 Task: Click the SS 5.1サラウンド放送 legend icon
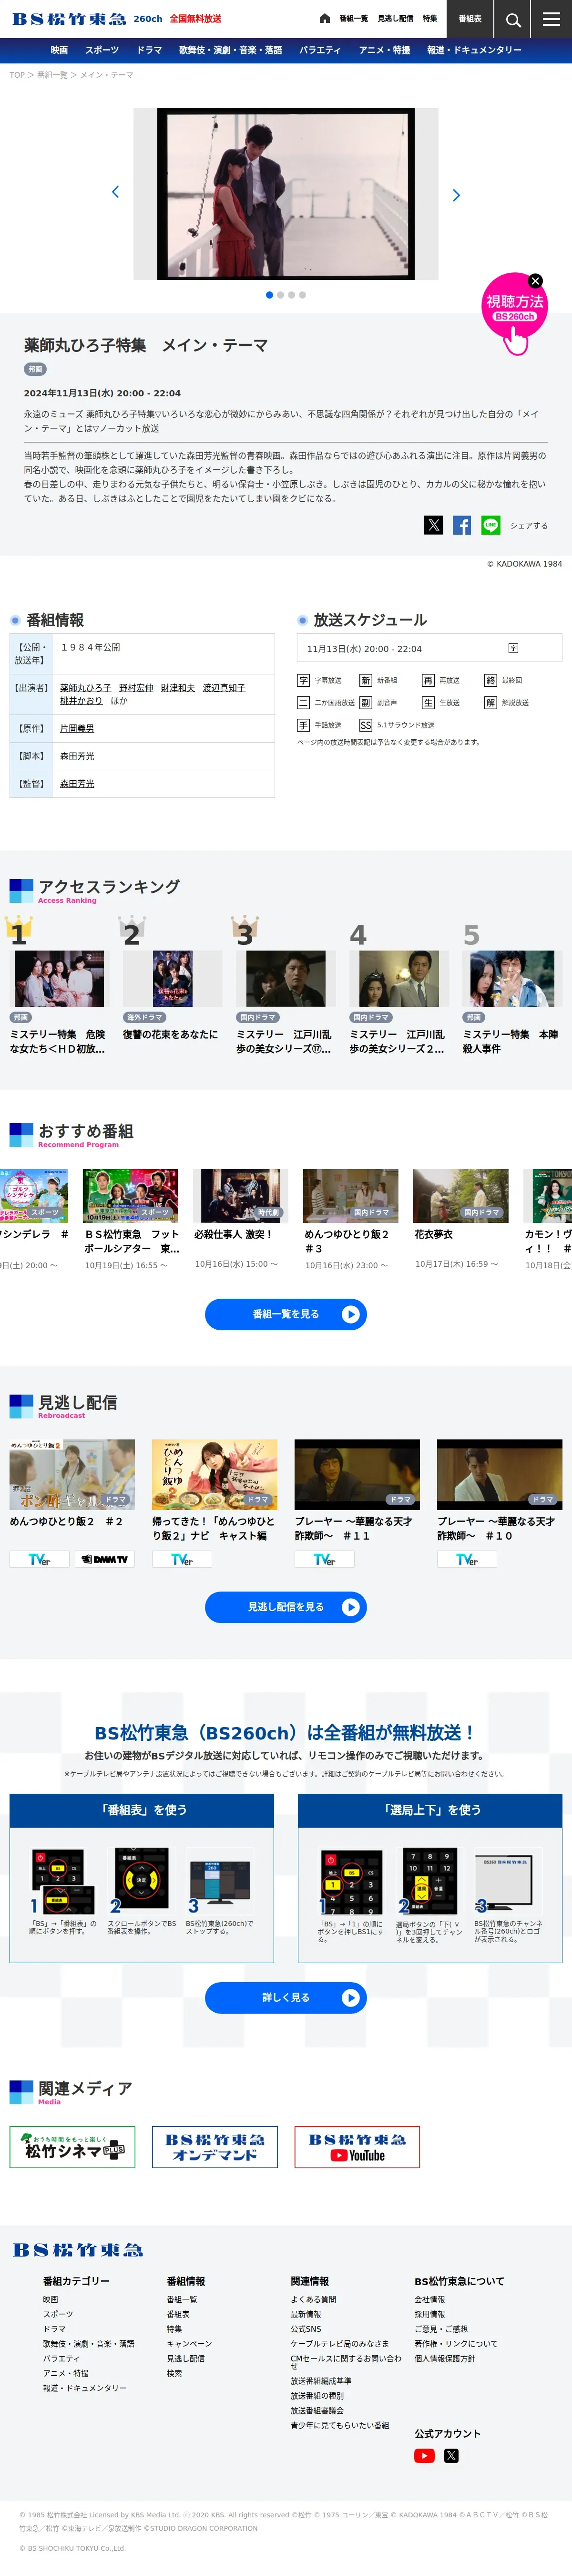[x=365, y=725]
